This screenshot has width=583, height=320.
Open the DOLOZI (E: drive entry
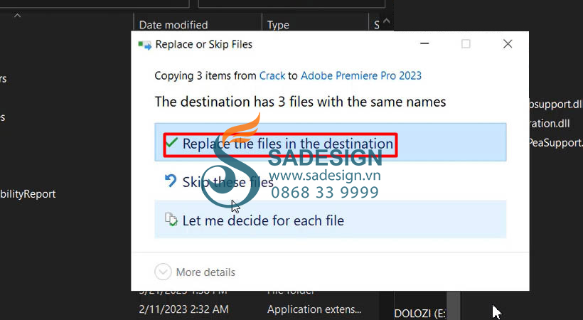pyautogui.click(x=419, y=314)
